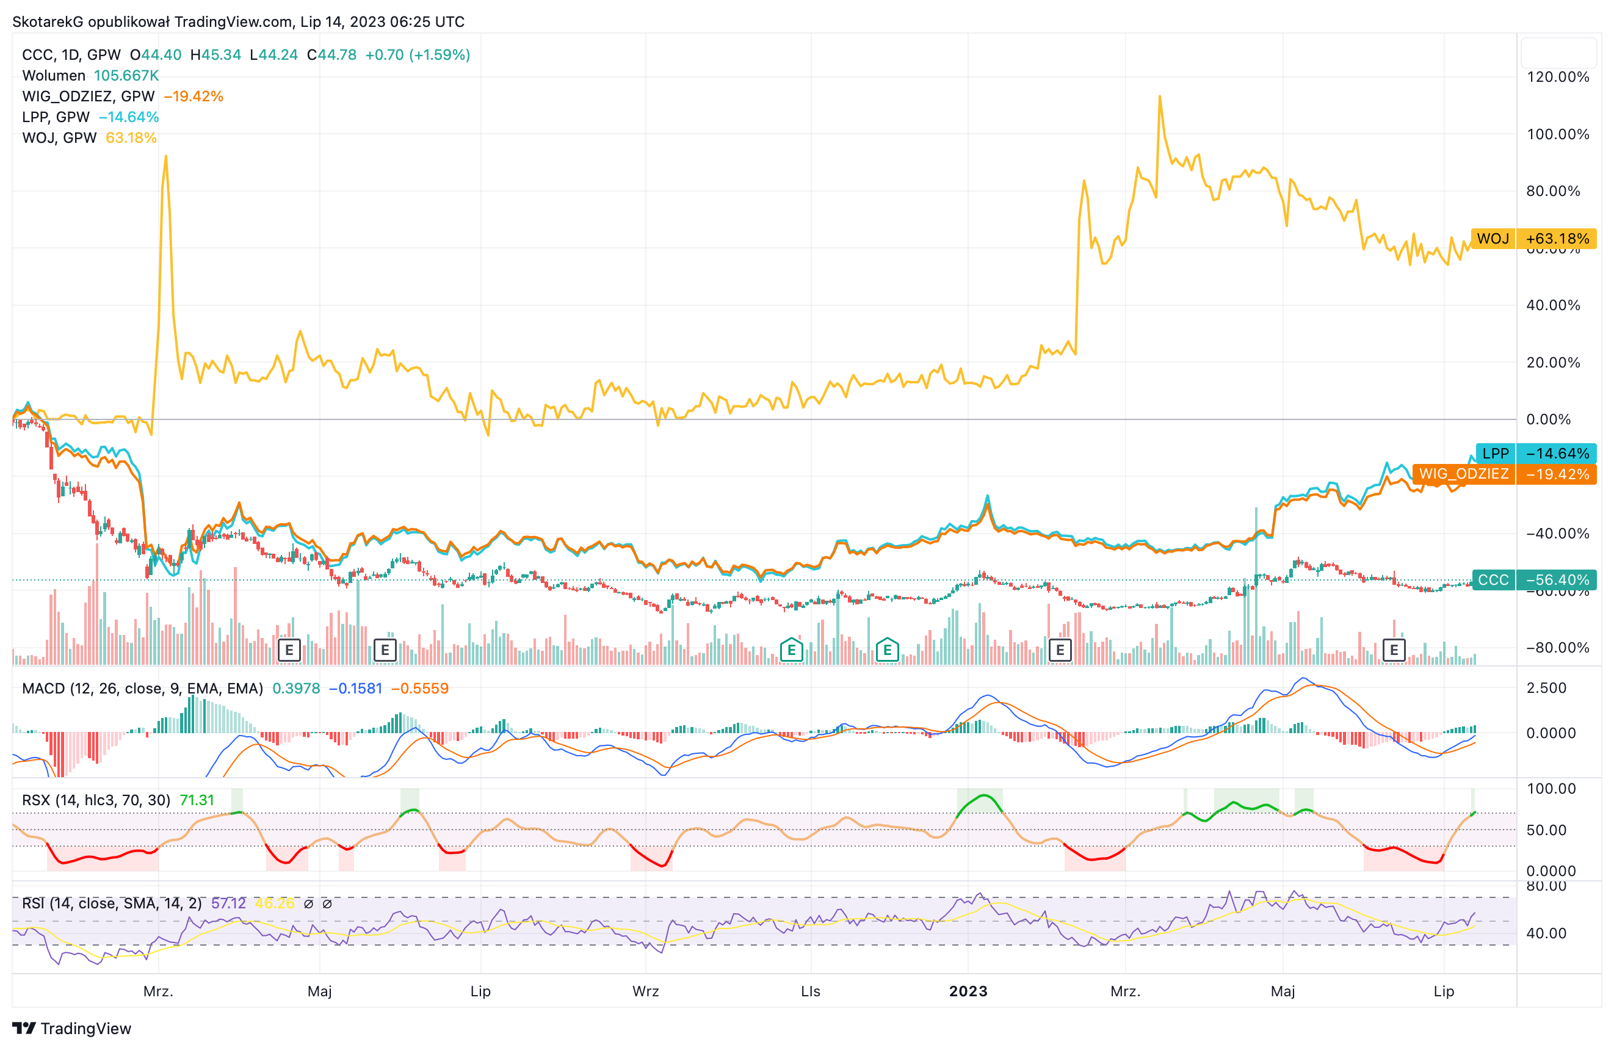
Task: Click the RSX value 71.31
Action: pos(197,800)
